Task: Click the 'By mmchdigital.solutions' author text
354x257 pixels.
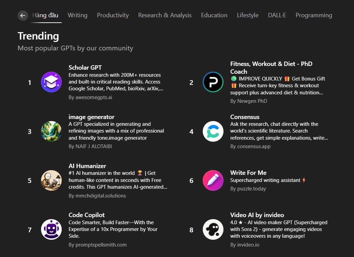Action: pyautogui.click(x=97, y=196)
